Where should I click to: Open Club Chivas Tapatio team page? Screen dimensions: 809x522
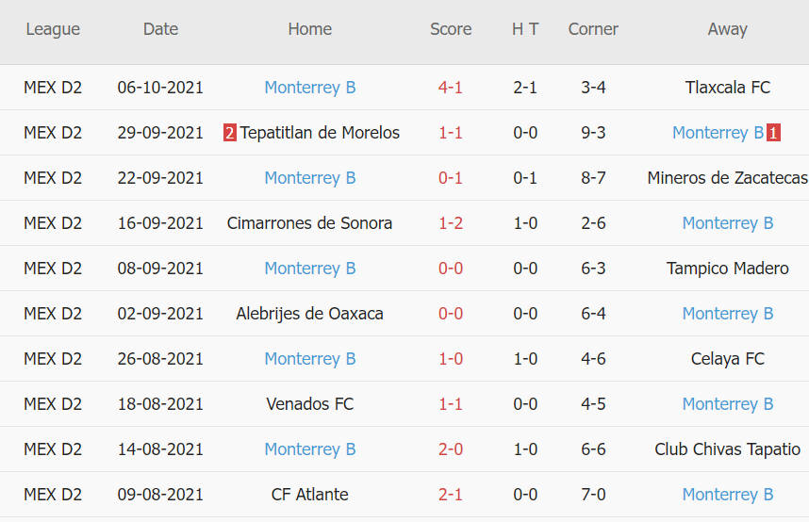click(x=727, y=449)
